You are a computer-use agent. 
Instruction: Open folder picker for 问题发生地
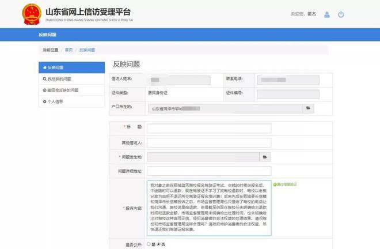pos(265,156)
